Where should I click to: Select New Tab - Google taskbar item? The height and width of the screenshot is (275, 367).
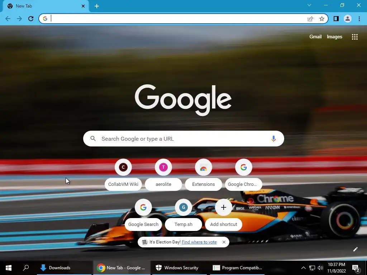122,268
